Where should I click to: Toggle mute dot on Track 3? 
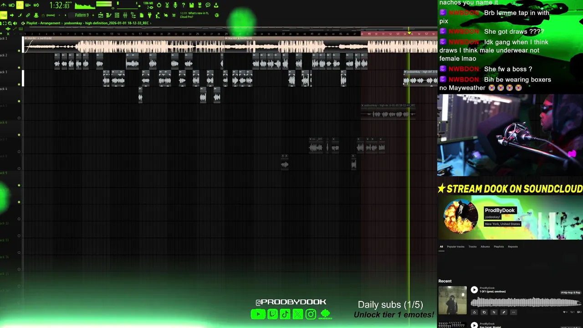tap(19, 84)
